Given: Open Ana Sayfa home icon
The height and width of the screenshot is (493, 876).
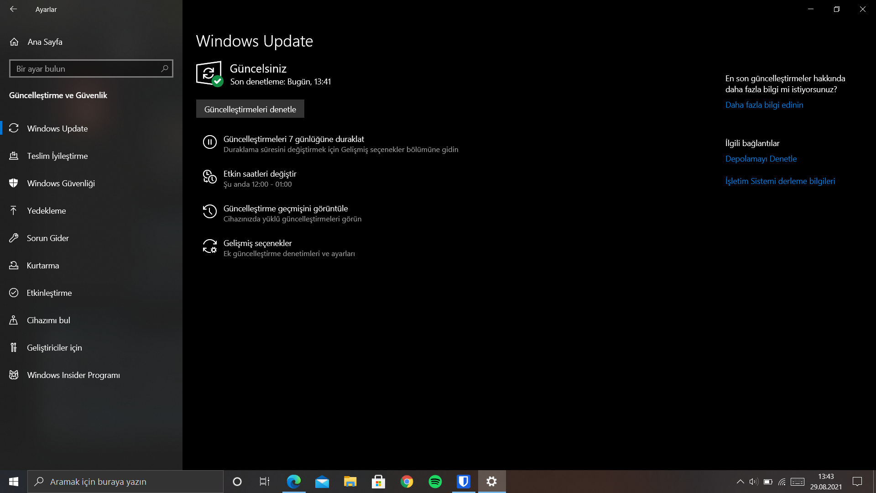Looking at the screenshot, I should point(14,42).
